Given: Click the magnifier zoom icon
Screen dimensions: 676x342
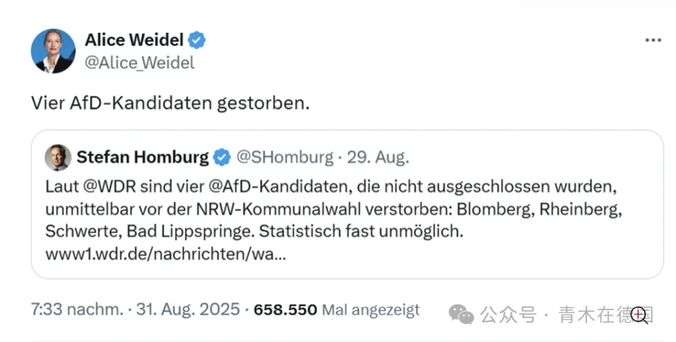Looking at the screenshot, I should pos(640,315).
